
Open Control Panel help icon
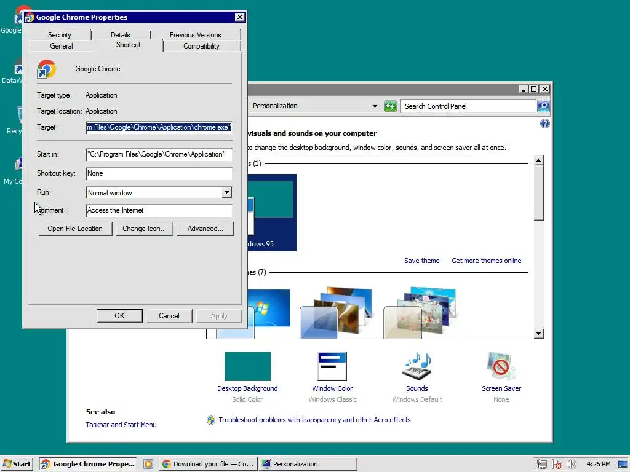tap(545, 124)
